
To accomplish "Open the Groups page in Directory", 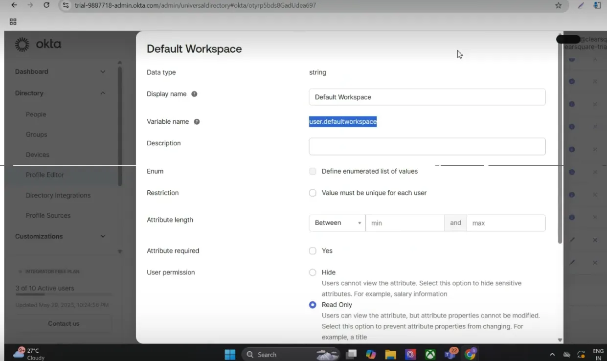I will (37, 135).
